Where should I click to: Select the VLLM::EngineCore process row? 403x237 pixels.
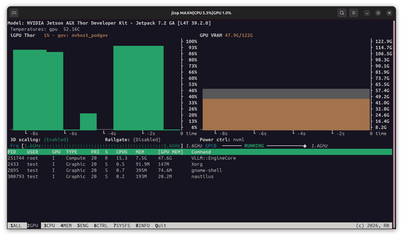pos(200,158)
